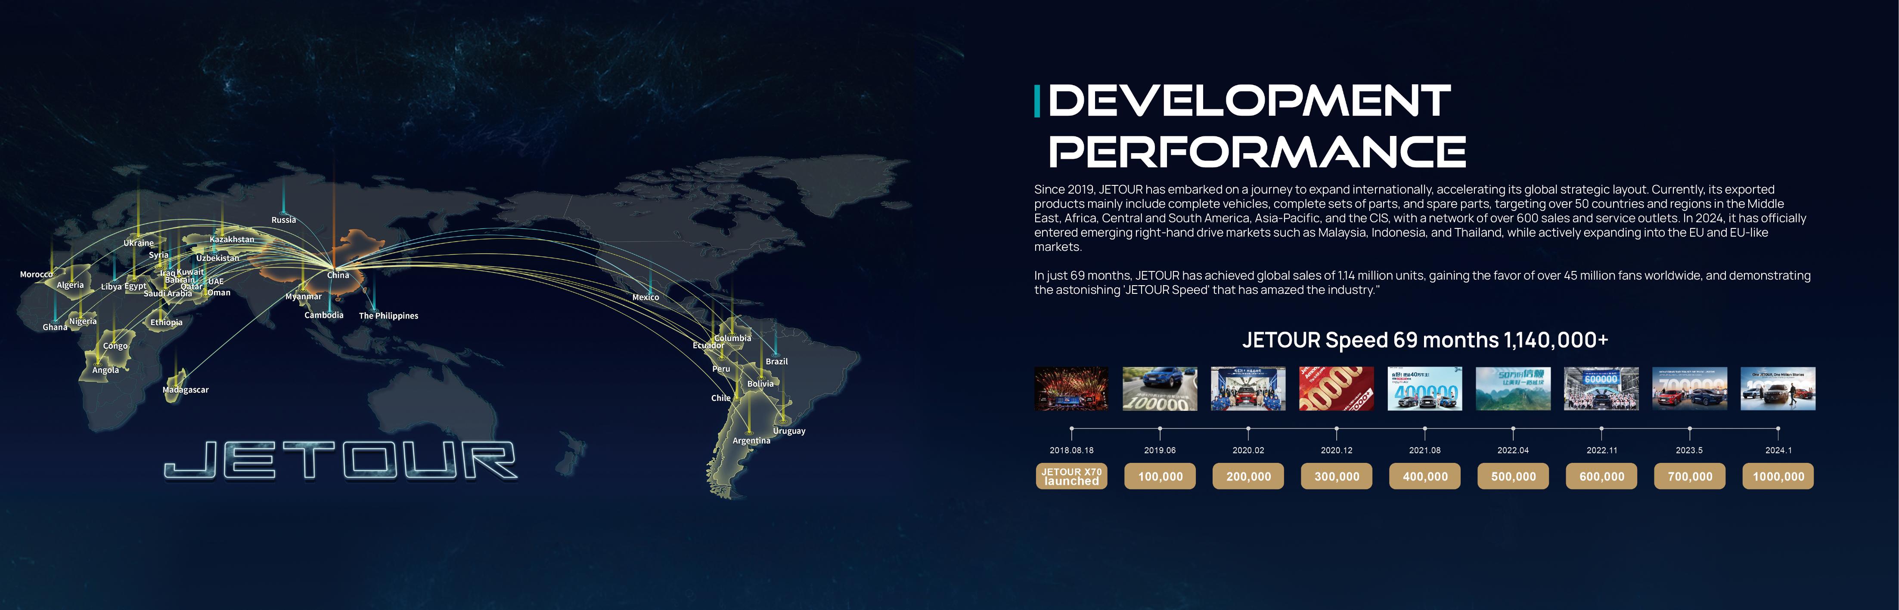Image resolution: width=1899 pixels, height=610 pixels.
Task: Click the Morocco map label
Action: coord(36,274)
